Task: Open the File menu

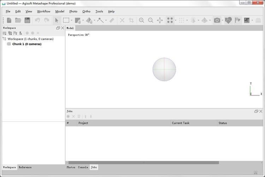Action: coord(8,11)
